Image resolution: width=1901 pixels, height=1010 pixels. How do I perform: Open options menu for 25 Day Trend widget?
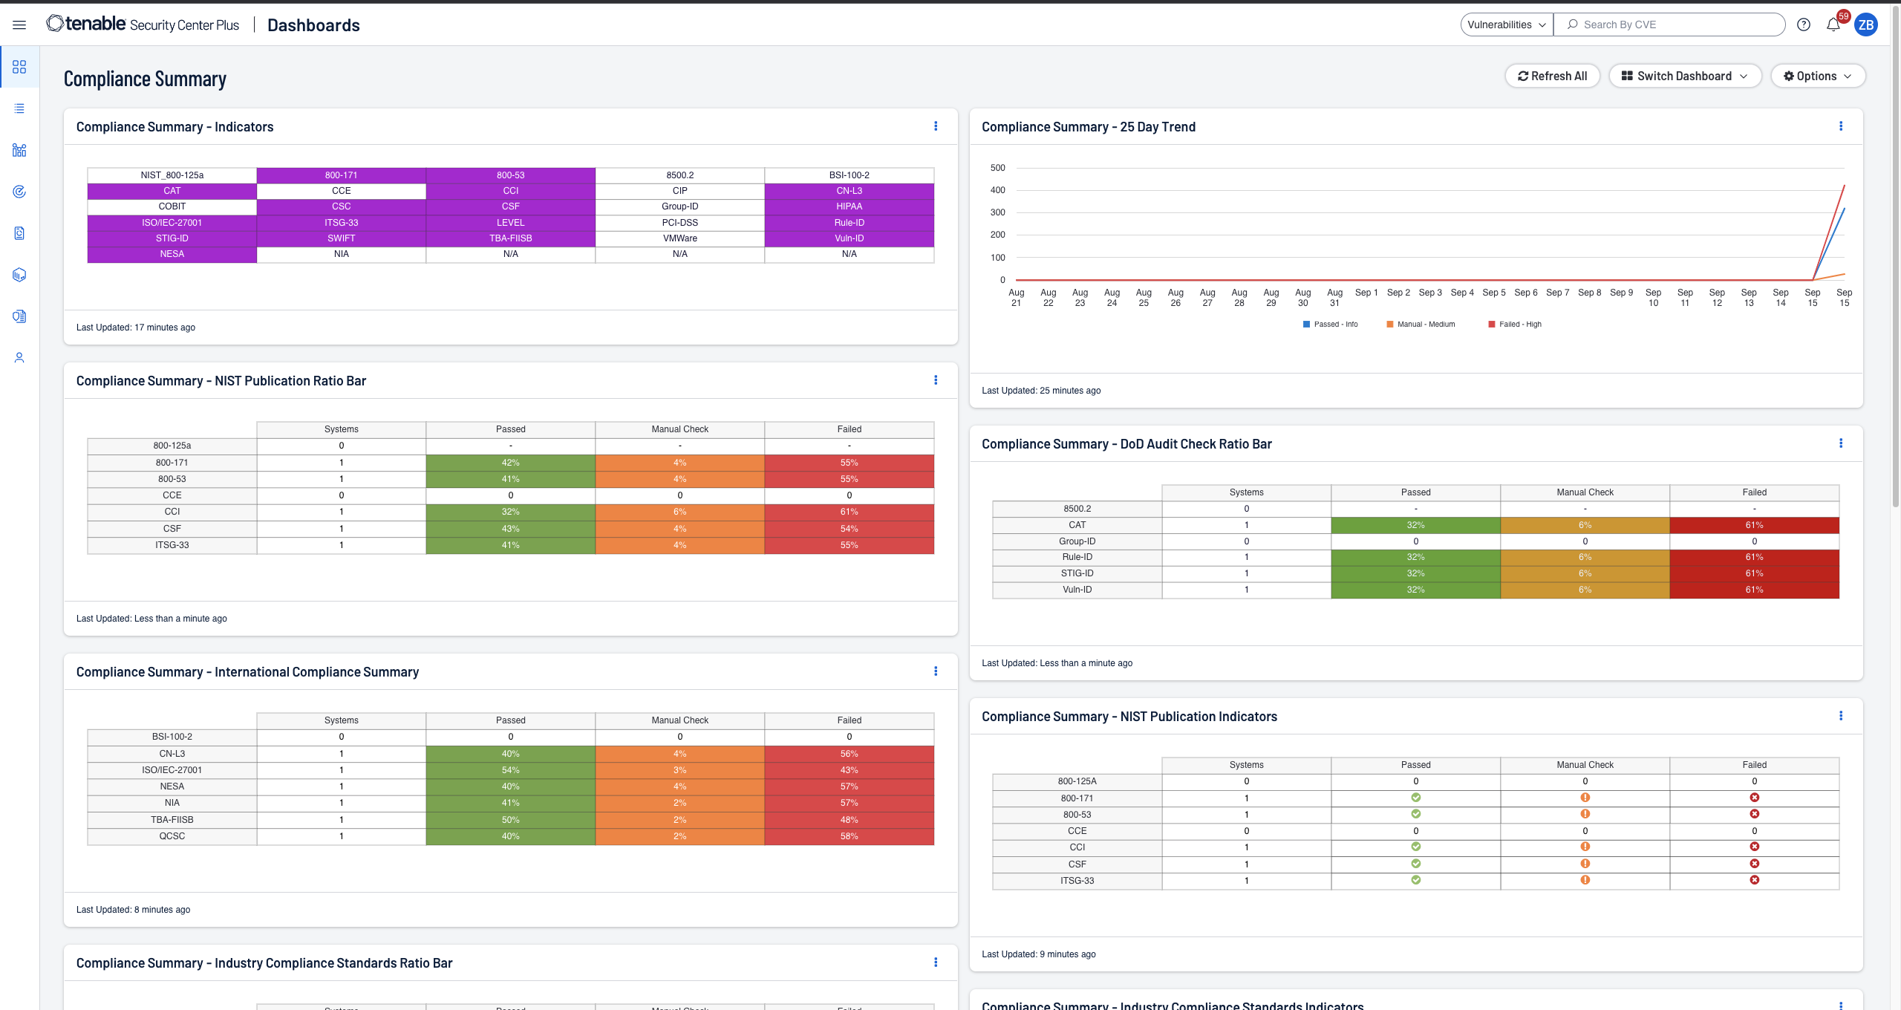click(x=1841, y=126)
